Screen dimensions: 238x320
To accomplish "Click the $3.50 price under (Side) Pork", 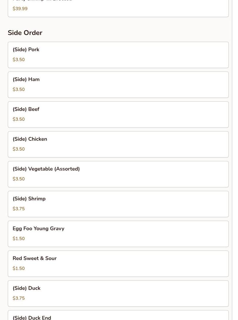I will (x=18, y=60).
